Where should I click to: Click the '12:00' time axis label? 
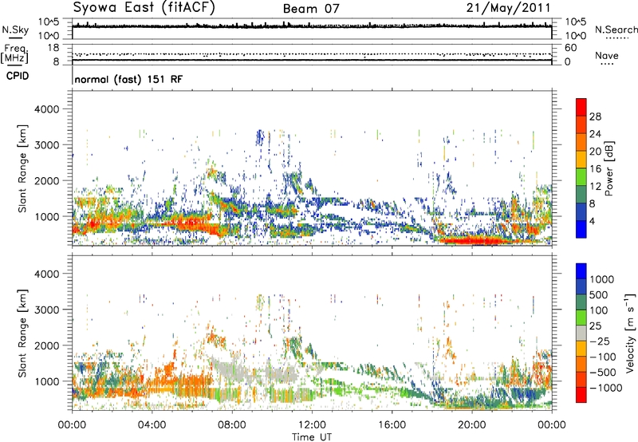[312, 425]
